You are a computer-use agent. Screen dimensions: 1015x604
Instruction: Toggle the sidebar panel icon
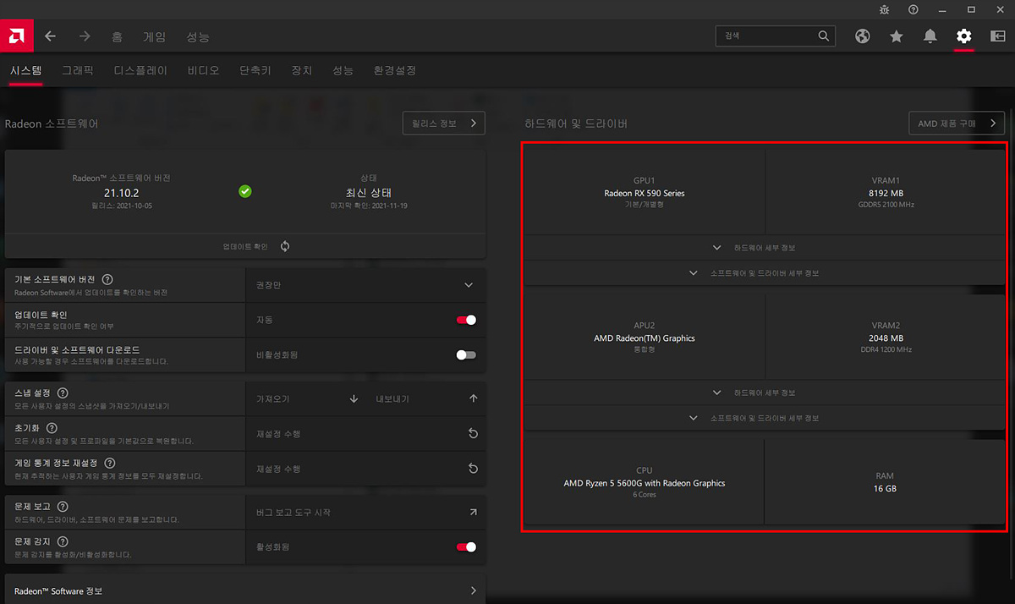pos(998,36)
